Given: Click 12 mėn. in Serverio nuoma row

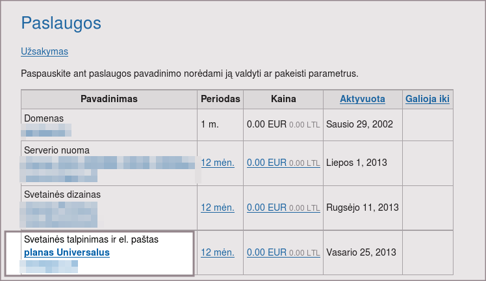Looking at the screenshot, I should click(x=217, y=163).
